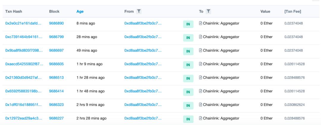Open From address in 2 hrs 9 mins row

pos(143,105)
